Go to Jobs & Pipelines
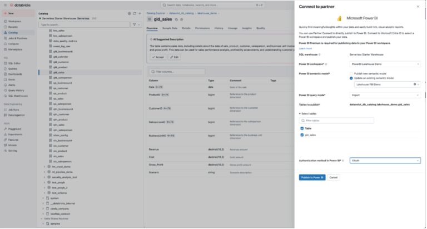The height and width of the screenshot is (229, 427). pos(17,38)
